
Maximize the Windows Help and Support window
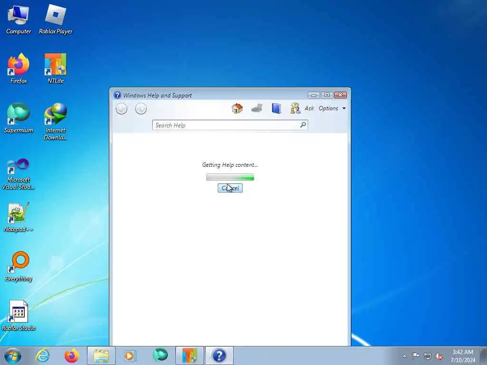coord(327,95)
